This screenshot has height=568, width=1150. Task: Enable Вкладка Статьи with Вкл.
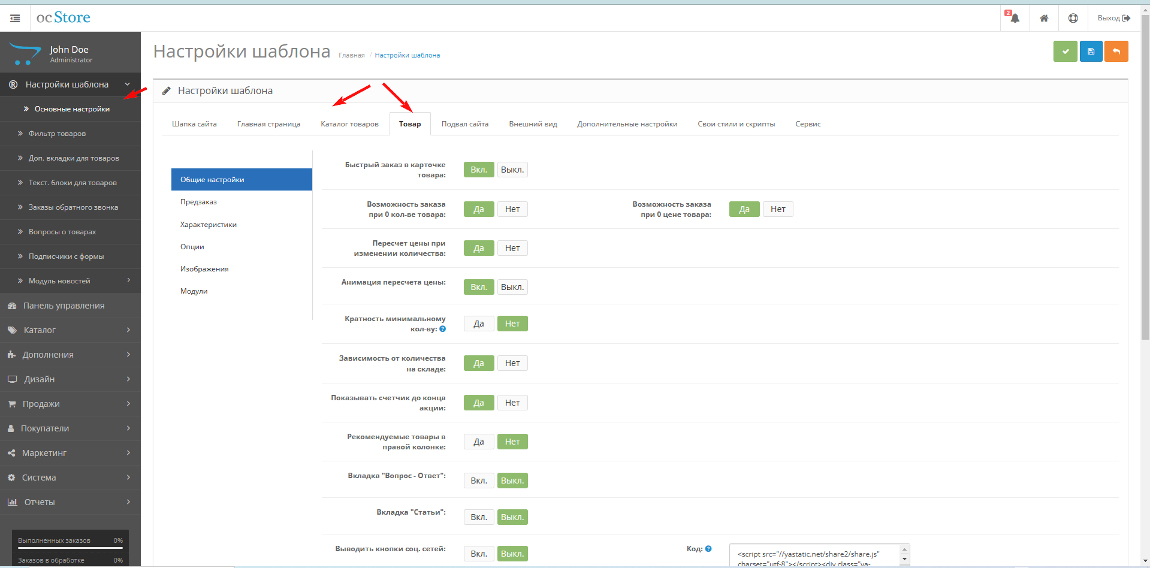[x=479, y=517]
